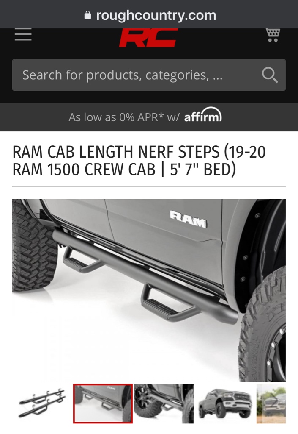The height and width of the screenshot is (434, 298).
Task: Open the hamburger navigation menu
Action: tap(23, 35)
